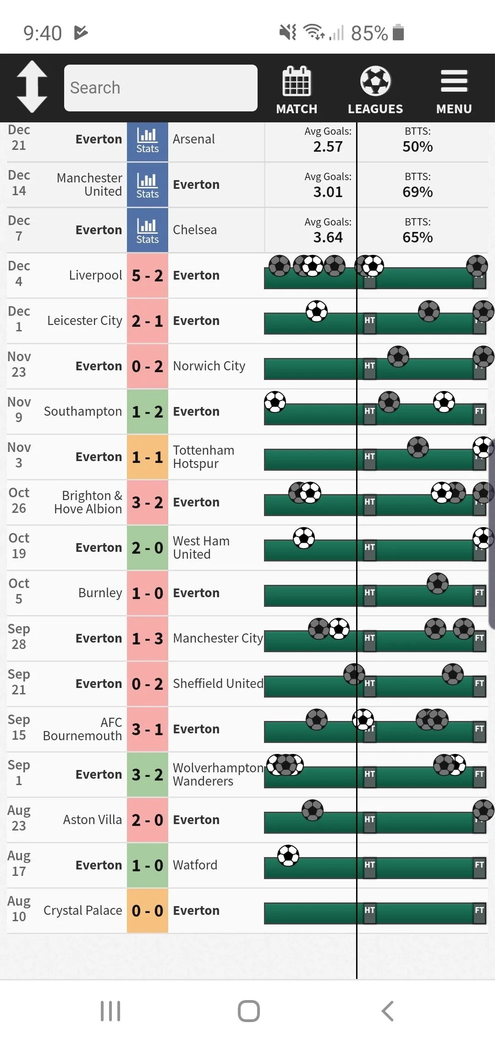
Task: Click the HT marker on Crystal Palace timeline
Action: coord(370,911)
